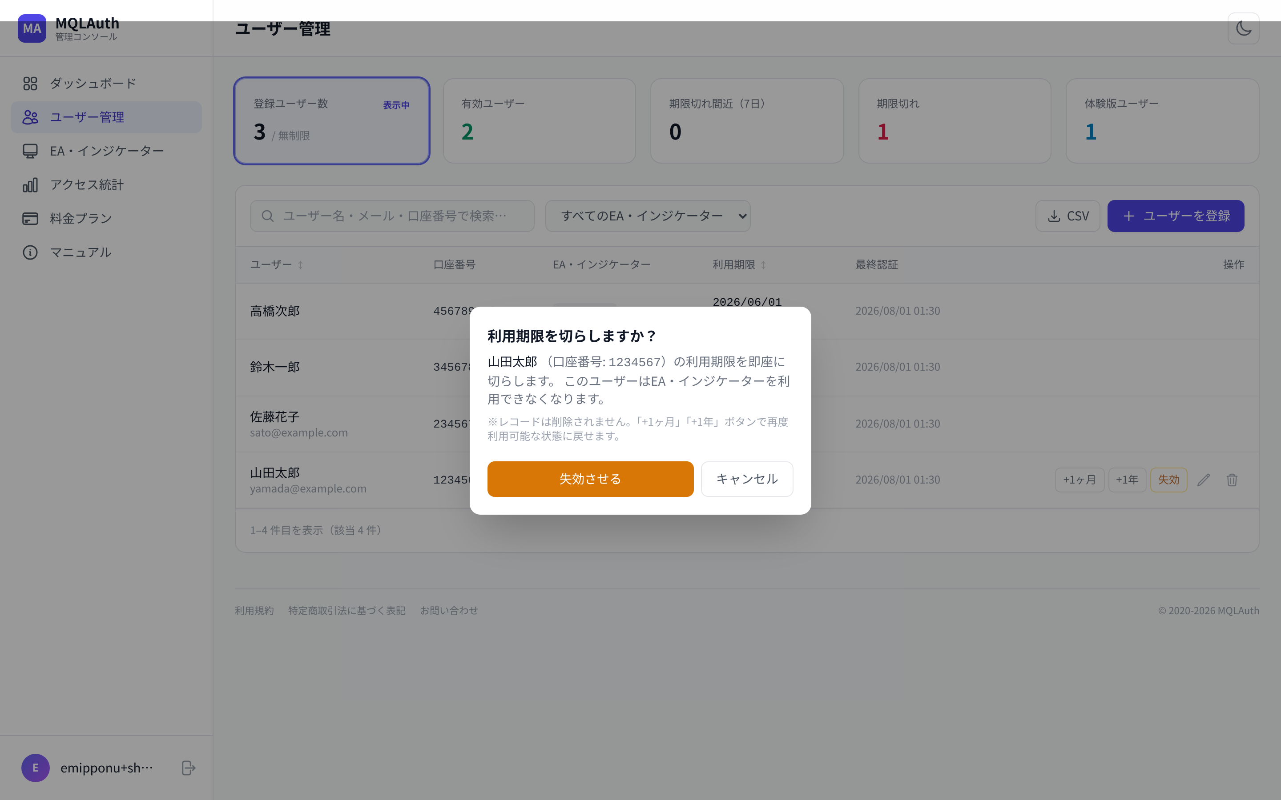Click the MQLAuth brand title
The image size is (1281, 800).
click(x=87, y=23)
